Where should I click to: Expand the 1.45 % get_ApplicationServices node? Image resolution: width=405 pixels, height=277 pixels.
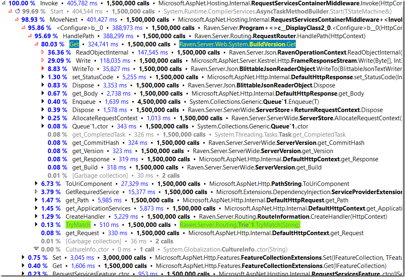(37, 208)
